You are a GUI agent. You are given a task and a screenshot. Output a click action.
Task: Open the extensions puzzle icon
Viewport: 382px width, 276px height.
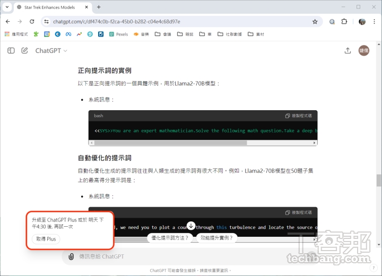344,22
